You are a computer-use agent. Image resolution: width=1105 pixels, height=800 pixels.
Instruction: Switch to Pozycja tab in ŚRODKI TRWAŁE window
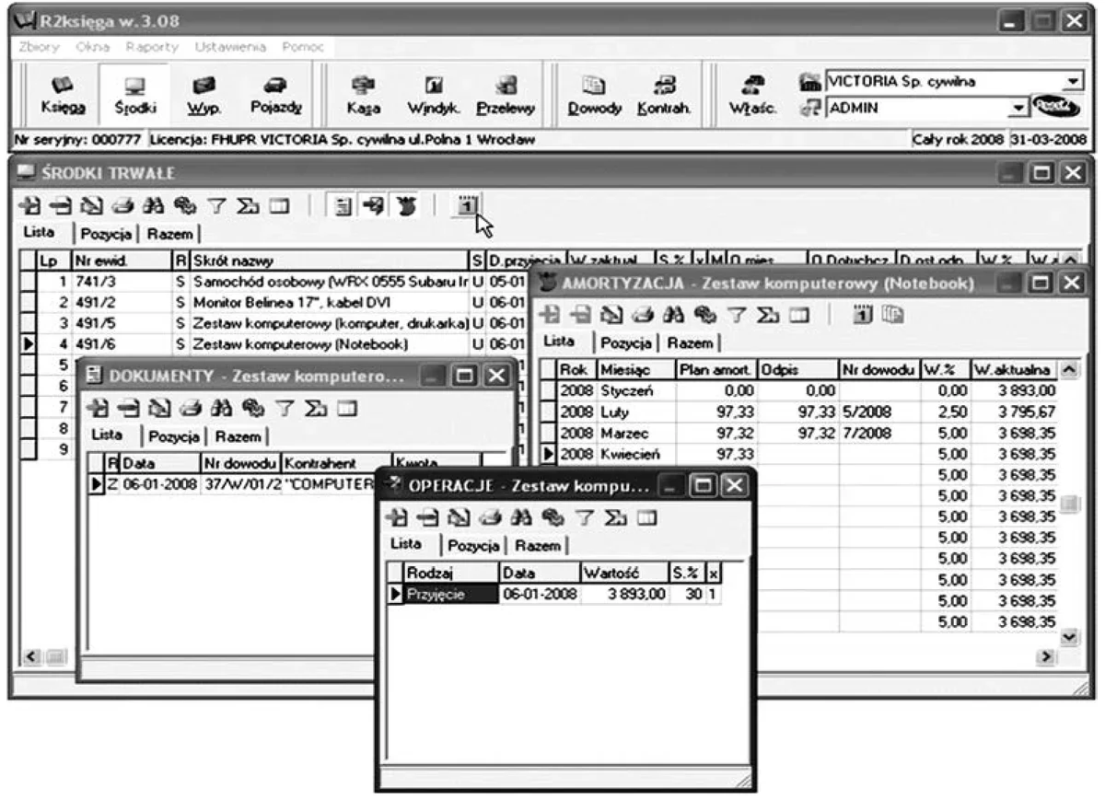click(106, 234)
